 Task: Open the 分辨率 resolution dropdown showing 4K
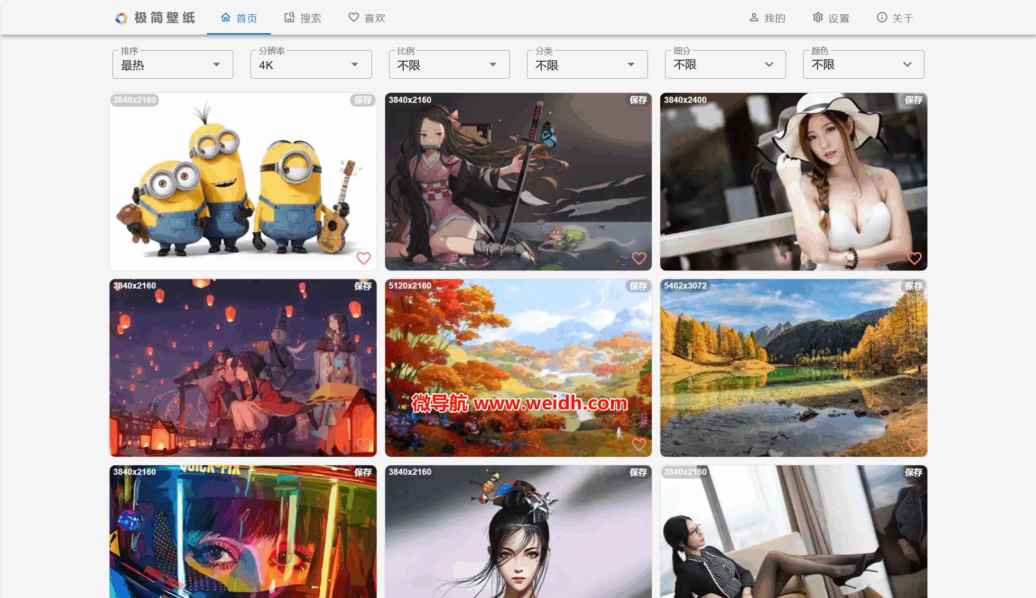tap(311, 64)
